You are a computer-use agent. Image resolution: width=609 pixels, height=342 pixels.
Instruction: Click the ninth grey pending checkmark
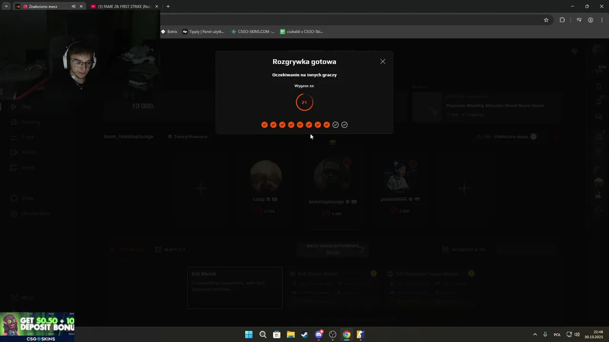click(335, 124)
